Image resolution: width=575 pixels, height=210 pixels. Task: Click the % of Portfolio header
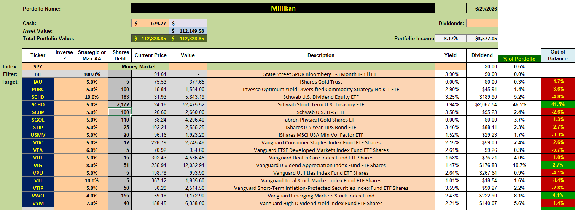[519, 59]
